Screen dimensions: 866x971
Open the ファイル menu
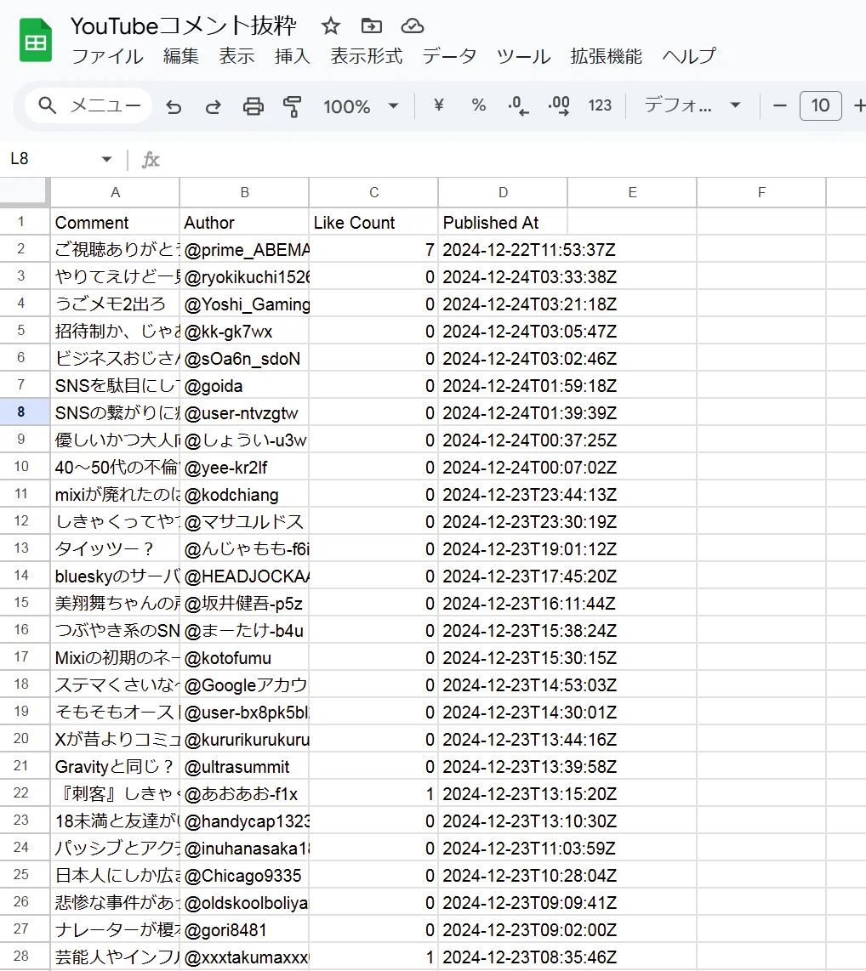click(x=108, y=56)
